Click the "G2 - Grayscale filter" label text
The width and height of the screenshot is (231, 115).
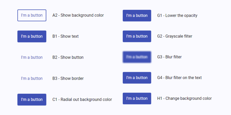[x=175, y=36]
